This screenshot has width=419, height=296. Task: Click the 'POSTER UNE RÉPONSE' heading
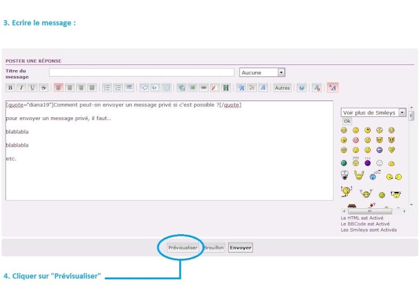click(34, 61)
